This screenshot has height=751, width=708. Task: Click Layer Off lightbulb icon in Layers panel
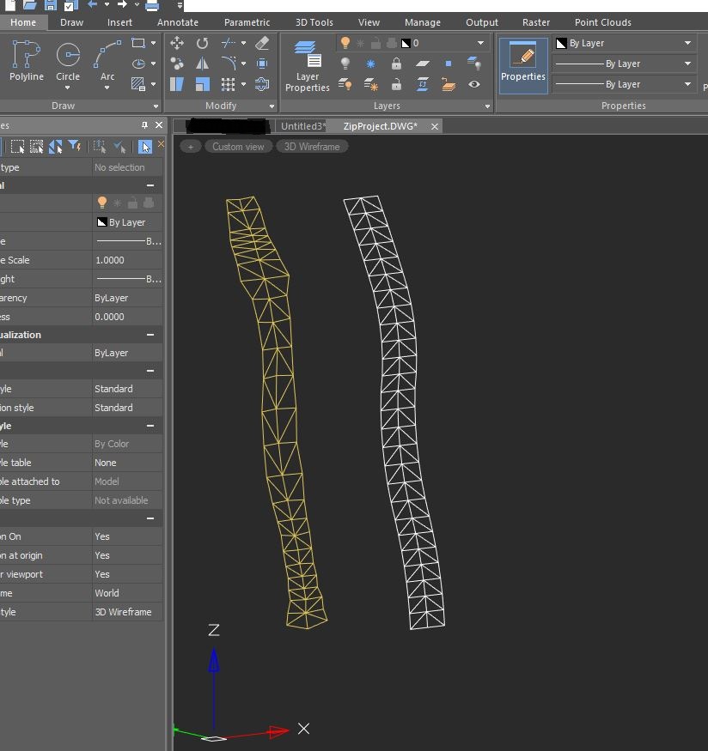345,64
